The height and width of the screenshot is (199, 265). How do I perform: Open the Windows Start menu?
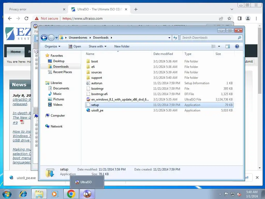(7, 194)
